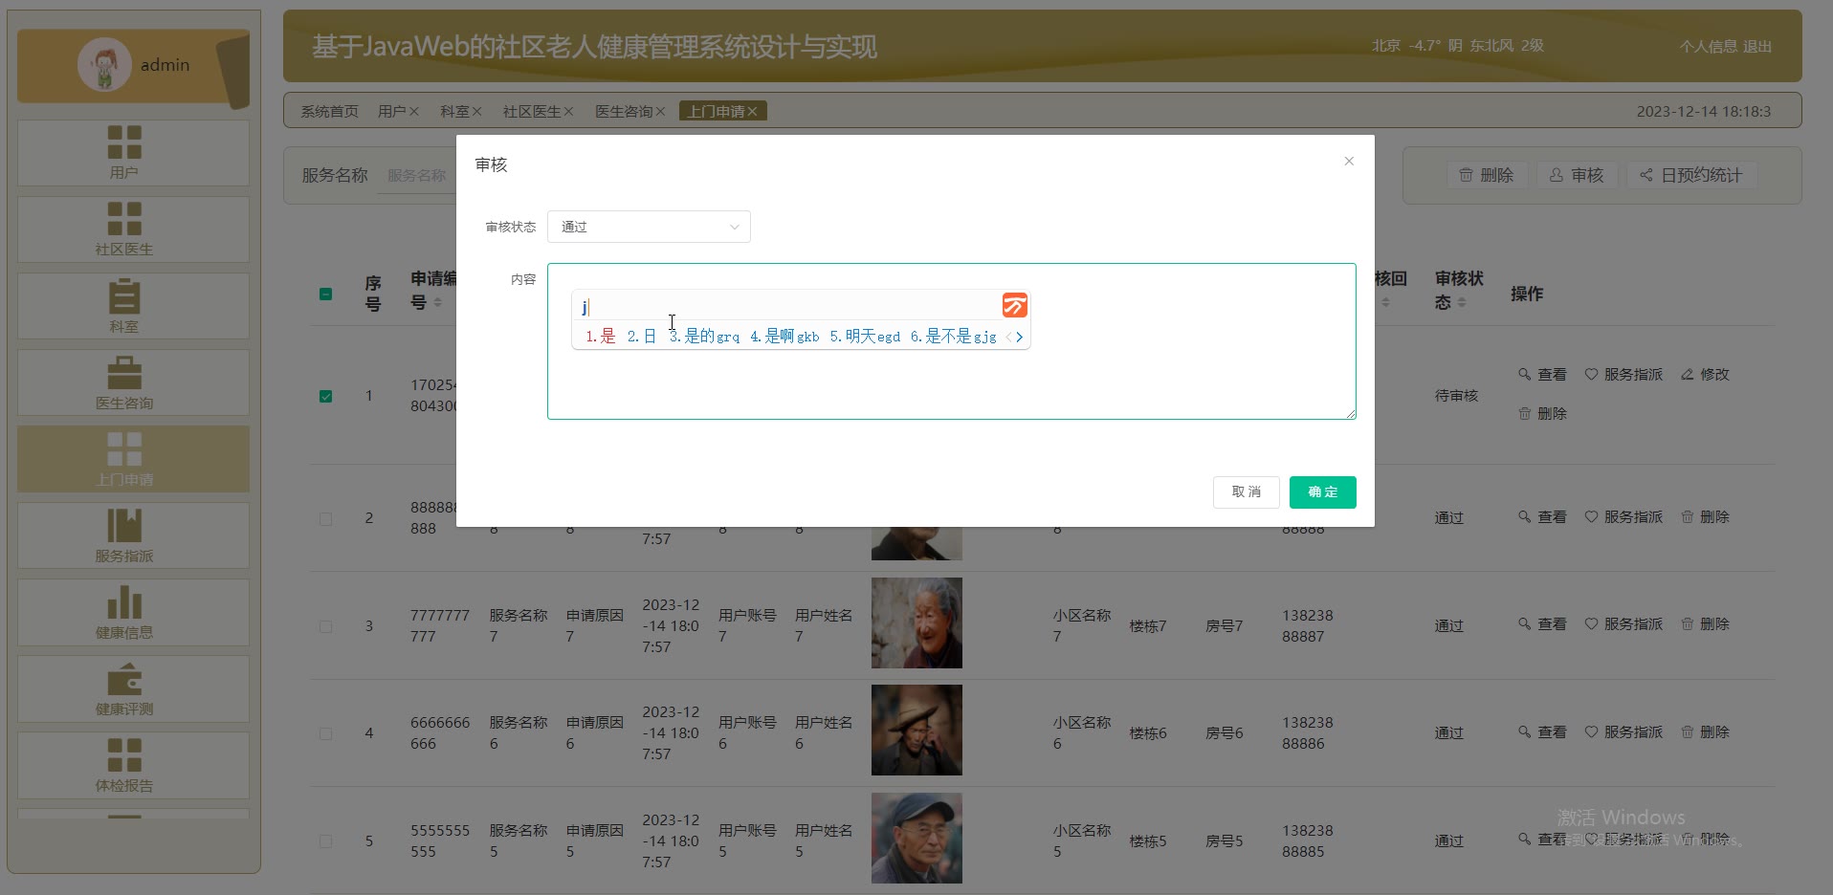
Task: Close the 科室 tab with its X
Action: pyautogui.click(x=476, y=112)
